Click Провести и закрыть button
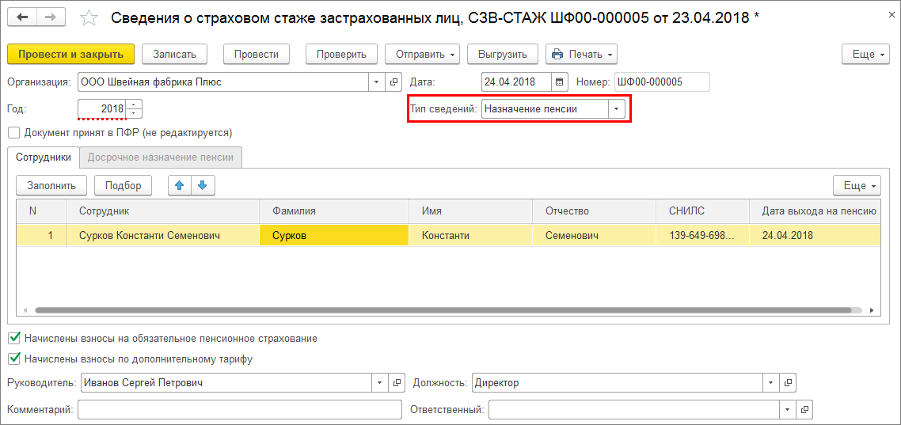The height and width of the screenshot is (425, 901). click(x=71, y=55)
